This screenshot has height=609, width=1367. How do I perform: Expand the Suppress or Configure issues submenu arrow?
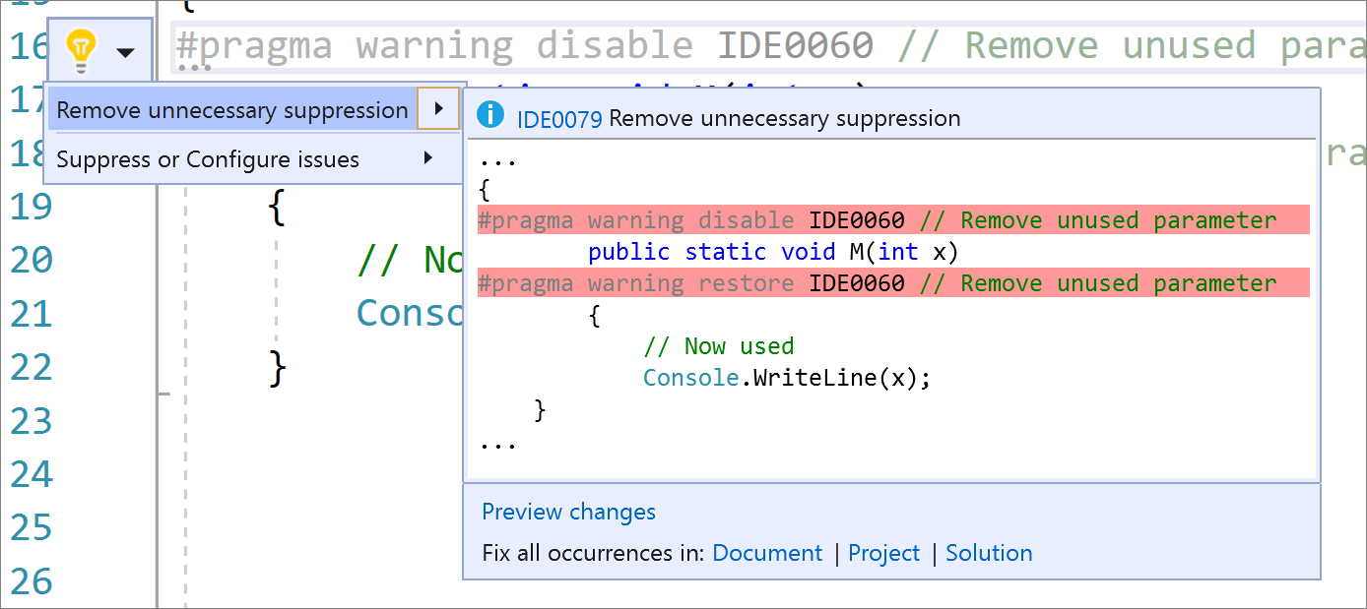click(428, 158)
